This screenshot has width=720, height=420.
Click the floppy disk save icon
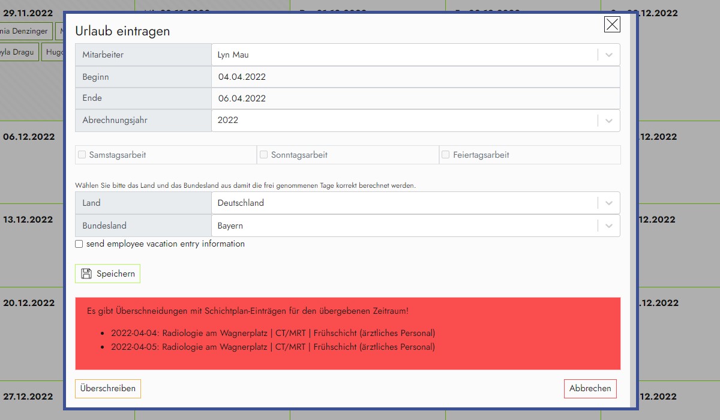click(x=86, y=274)
